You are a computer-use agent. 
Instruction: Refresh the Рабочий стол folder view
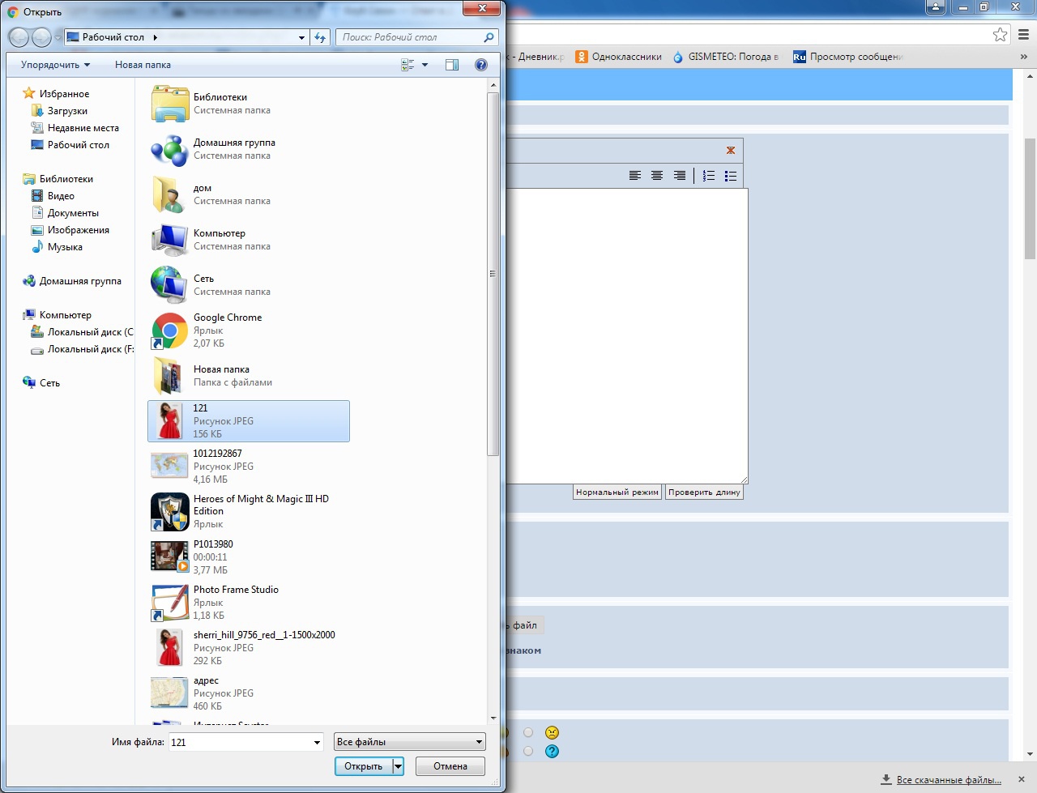tap(321, 37)
